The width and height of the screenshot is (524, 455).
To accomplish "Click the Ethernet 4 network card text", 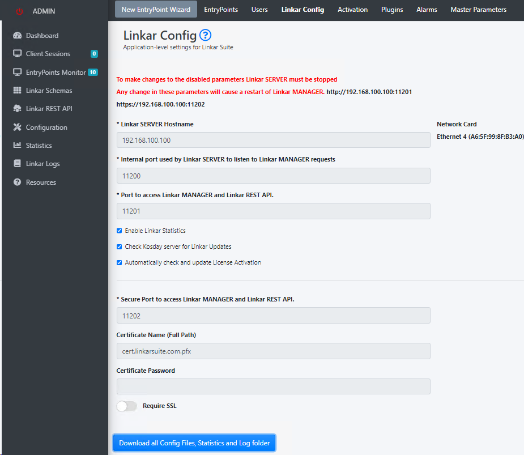I will (x=480, y=137).
